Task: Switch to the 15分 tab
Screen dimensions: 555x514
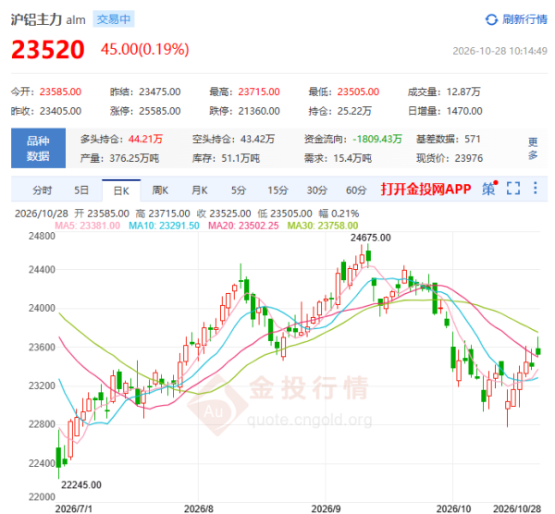Action: (x=277, y=190)
